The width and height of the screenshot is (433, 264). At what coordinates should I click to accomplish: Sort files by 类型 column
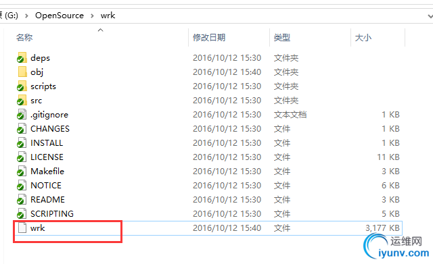[x=282, y=37]
